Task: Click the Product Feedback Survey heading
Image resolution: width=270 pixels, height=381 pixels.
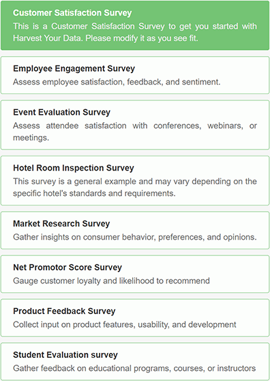Action: tap(64, 311)
